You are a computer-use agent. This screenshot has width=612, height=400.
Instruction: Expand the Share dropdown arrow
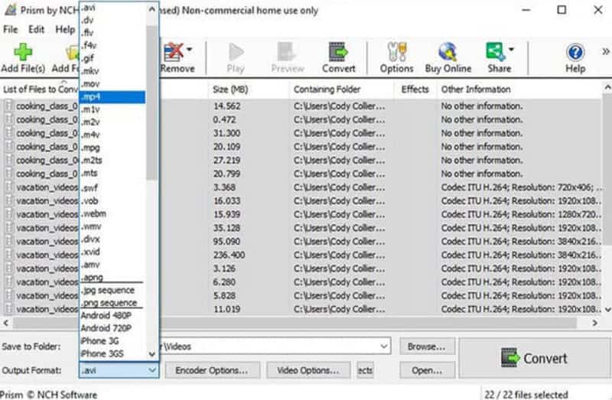coord(511,50)
